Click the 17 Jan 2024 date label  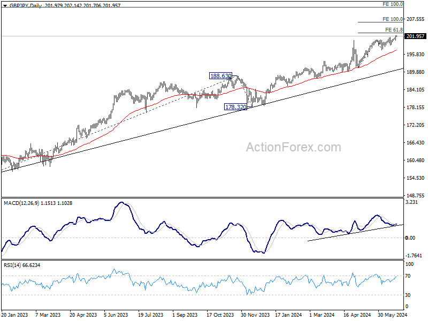[288, 315]
